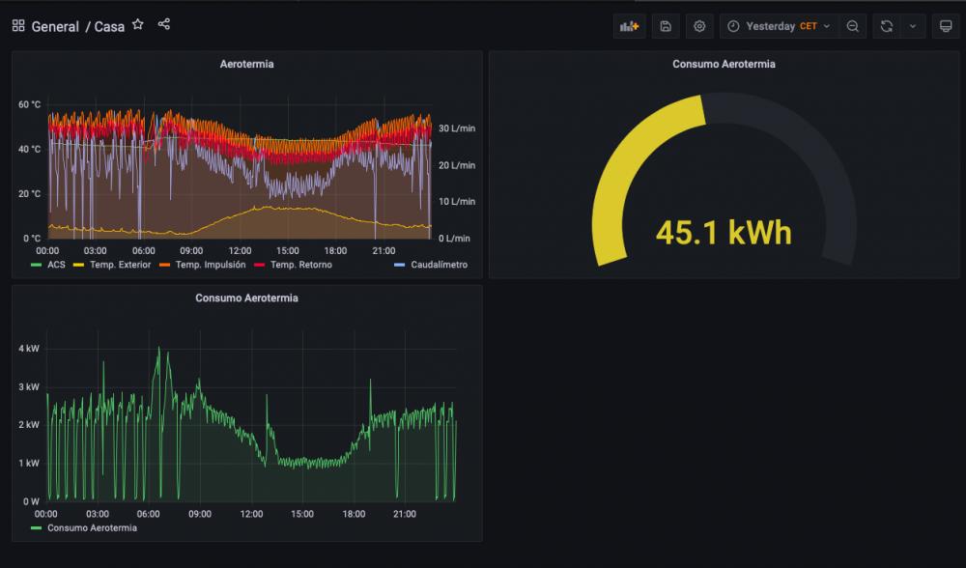966x568 pixels.
Task: Toggle the ACS series in legend
Action: point(56,265)
